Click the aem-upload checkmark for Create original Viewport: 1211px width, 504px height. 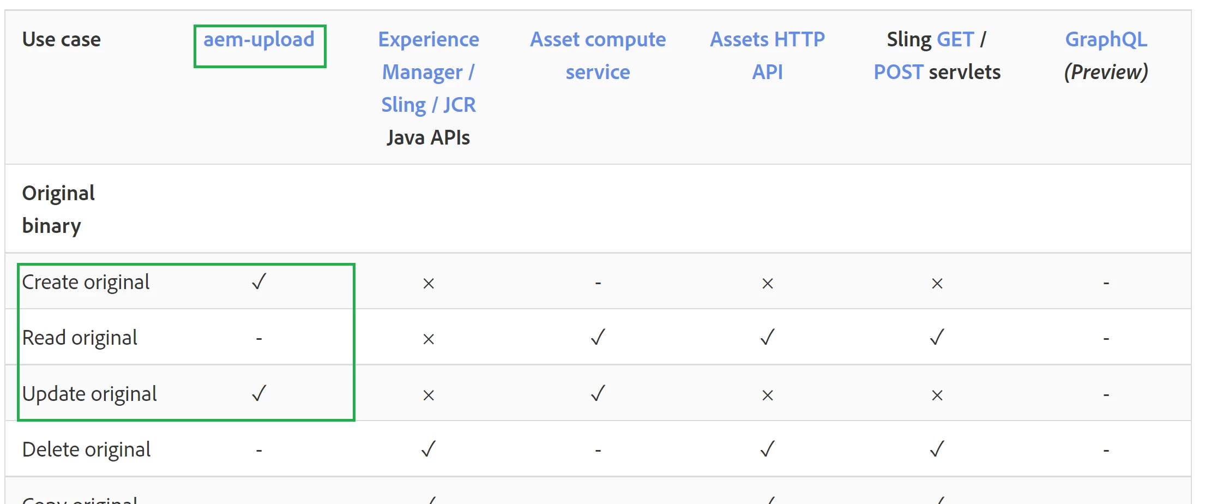point(259,282)
